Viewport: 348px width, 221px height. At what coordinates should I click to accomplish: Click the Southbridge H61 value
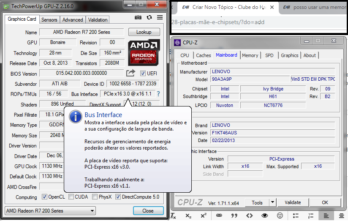coord(273,96)
